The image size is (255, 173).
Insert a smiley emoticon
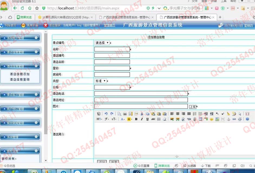pyautogui.click(x=212, y=119)
